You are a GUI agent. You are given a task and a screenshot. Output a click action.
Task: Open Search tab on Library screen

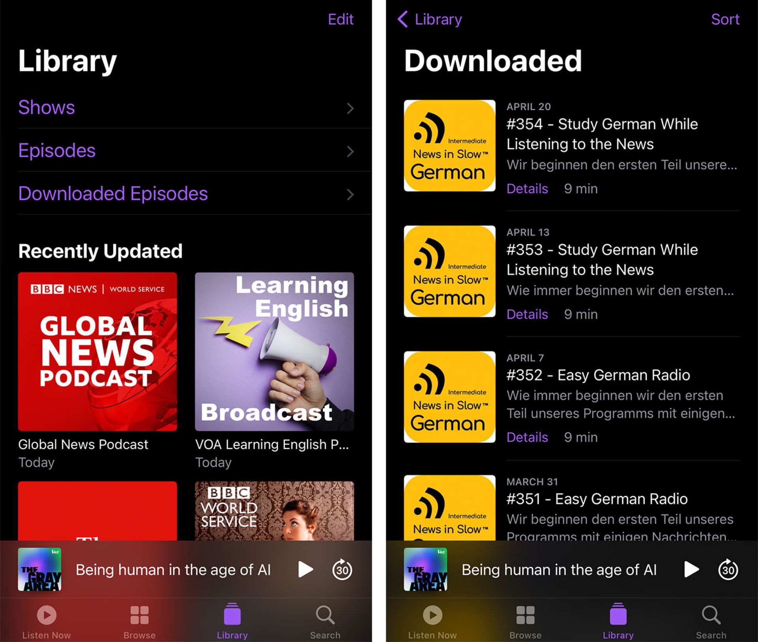coord(325,622)
